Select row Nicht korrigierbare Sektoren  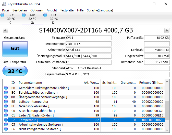click(x=84, y=129)
